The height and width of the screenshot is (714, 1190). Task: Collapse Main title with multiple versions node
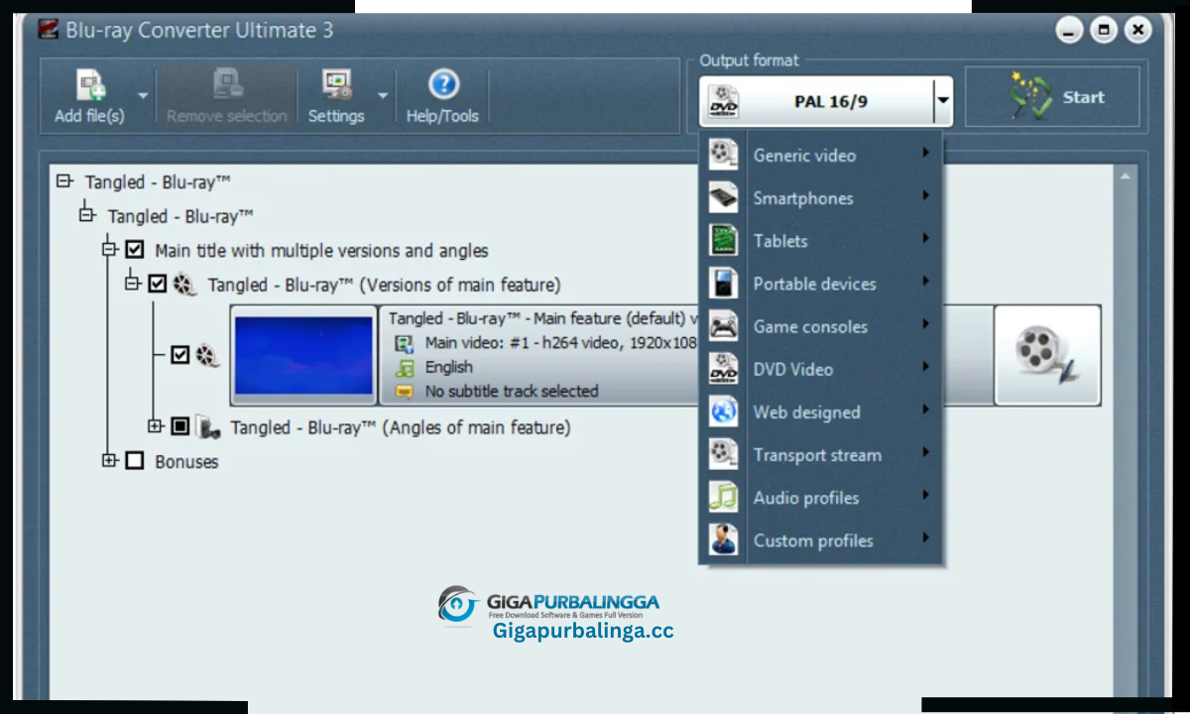click(x=110, y=250)
